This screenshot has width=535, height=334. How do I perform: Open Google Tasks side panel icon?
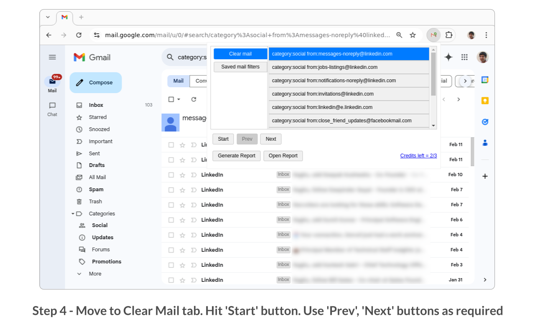pos(485,122)
